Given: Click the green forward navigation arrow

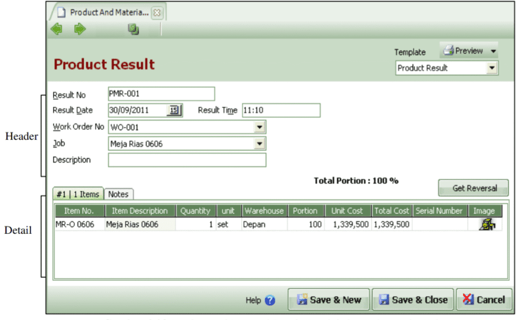Looking at the screenshot, I should coord(79,29).
